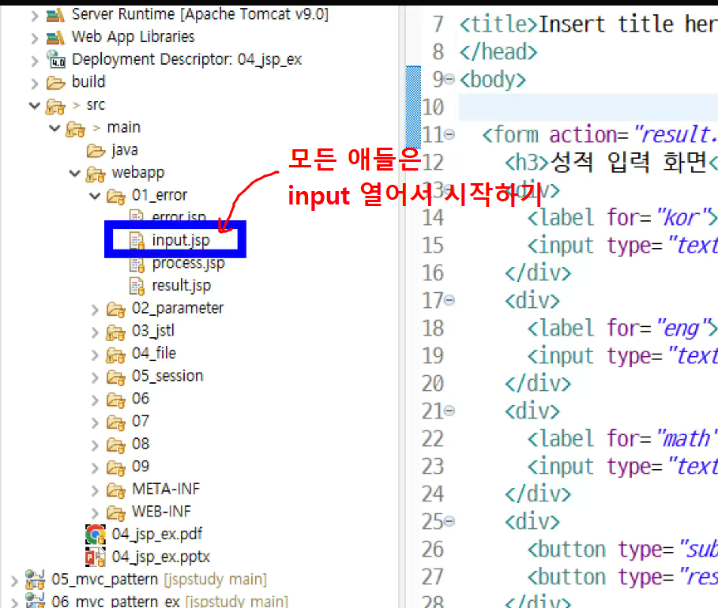Expand the Web App Libraries node

pyautogui.click(x=34, y=39)
